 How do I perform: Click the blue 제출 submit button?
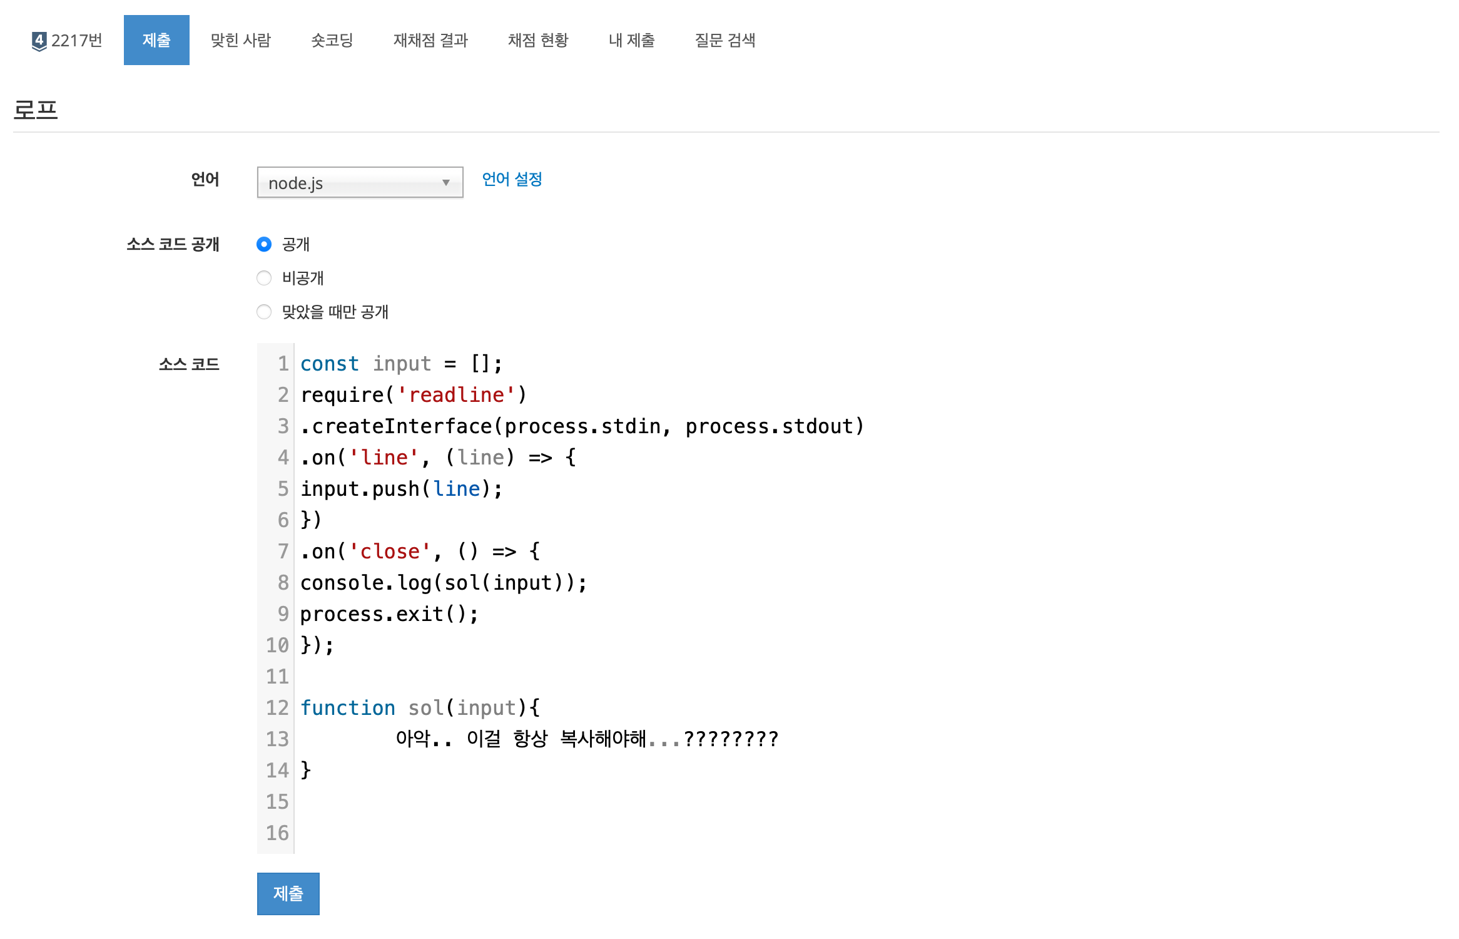(x=288, y=893)
